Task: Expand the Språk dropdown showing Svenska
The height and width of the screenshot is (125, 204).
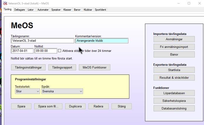Action: (62, 91)
